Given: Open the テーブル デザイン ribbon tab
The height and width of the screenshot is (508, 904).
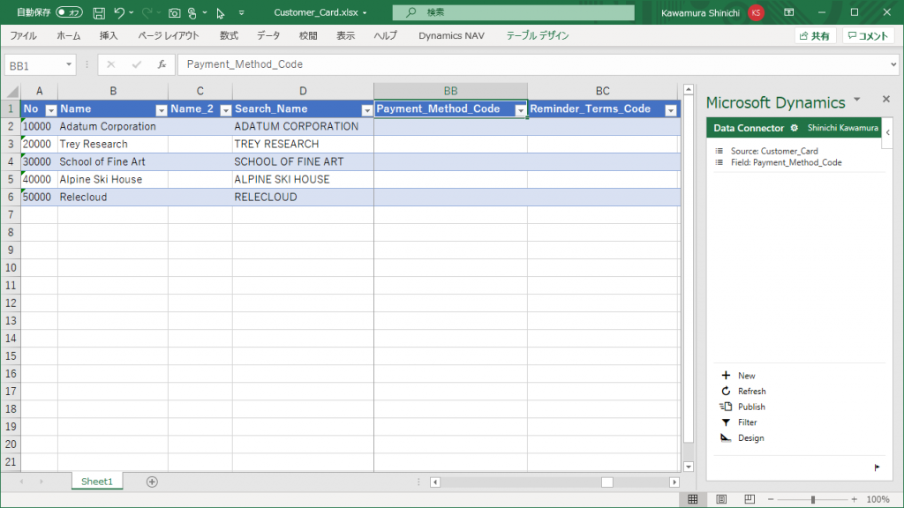Looking at the screenshot, I should coord(538,35).
